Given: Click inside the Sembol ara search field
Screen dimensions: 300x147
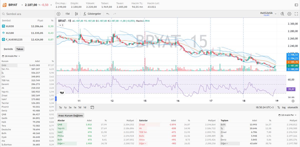Looking at the screenshot, I should pyautogui.click(x=27, y=14).
